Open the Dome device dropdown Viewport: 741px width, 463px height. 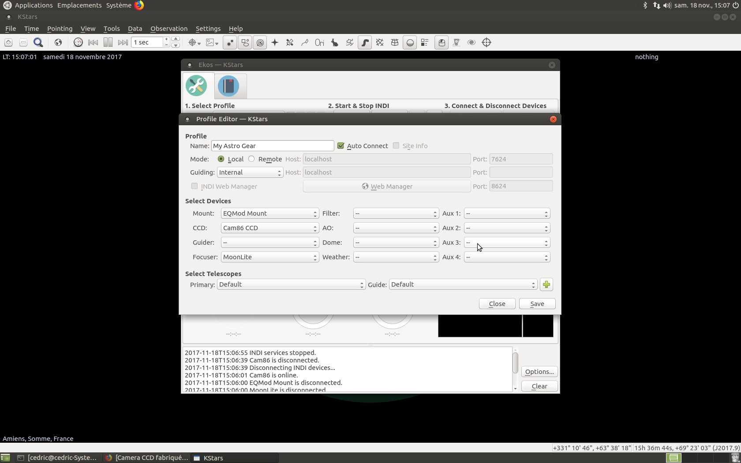coord(396,243)
